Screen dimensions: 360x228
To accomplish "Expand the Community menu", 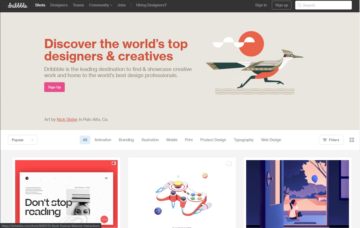I will click(x=100, y=5).
